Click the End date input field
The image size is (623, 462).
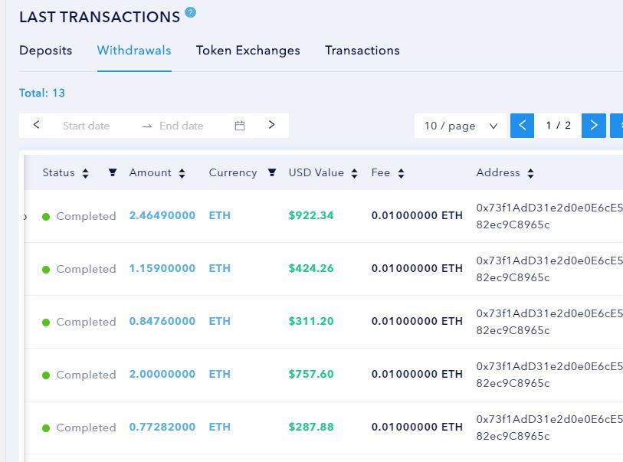(182, 126)
